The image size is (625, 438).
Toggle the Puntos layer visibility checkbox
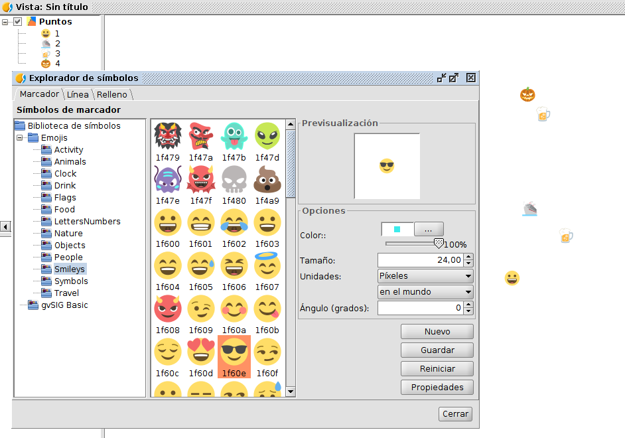point(18,22)
